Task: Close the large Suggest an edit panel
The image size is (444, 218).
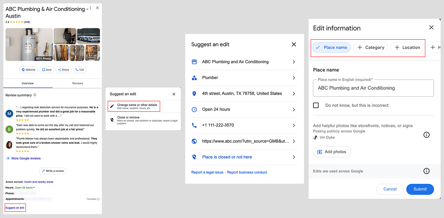Action: point(294,45)
